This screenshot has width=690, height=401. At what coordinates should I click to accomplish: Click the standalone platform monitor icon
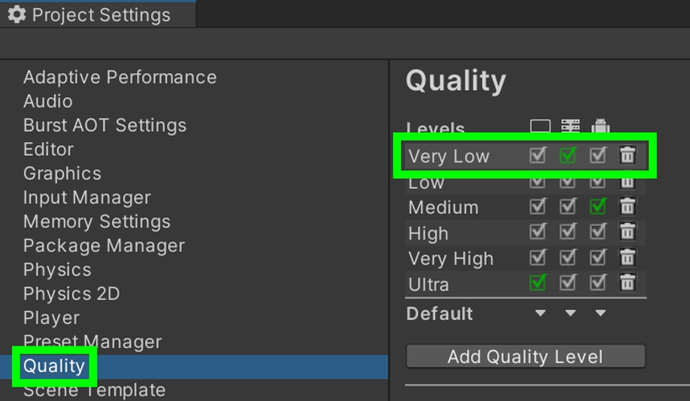click(x=540, y=127)
